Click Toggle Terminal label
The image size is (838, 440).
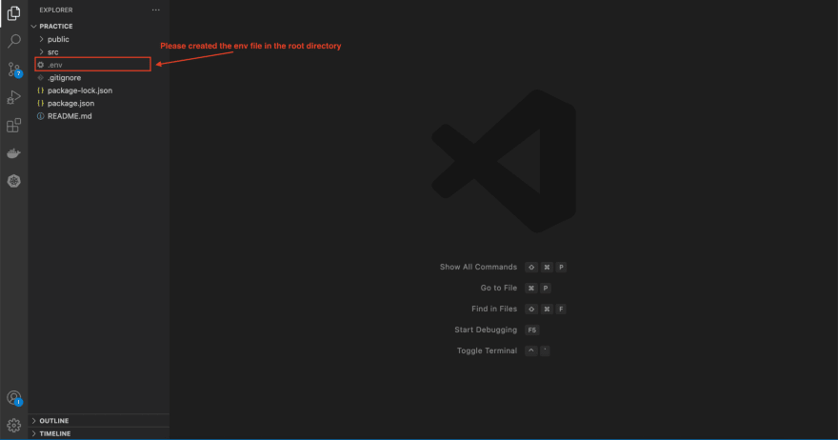(x=487, y=350)
